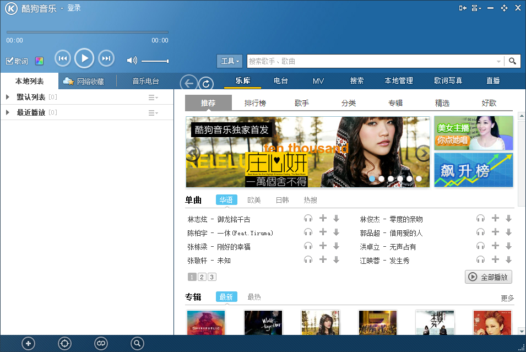Image resolution: width=526 pixels, height=352 pixels.
Task: Go to singles page 2
Action: (x=202, y=277)
